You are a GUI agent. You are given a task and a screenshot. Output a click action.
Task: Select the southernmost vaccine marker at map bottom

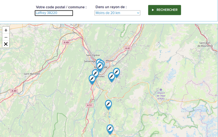pos(110,129)
